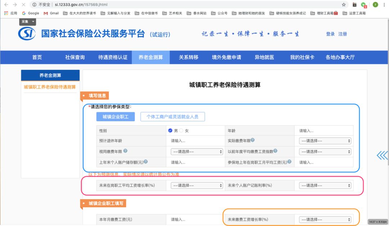Image resolution: width=389 pixels, height=226 pixels.
Task: Show help for 上年末个人账户储存额
Action: 146,162
